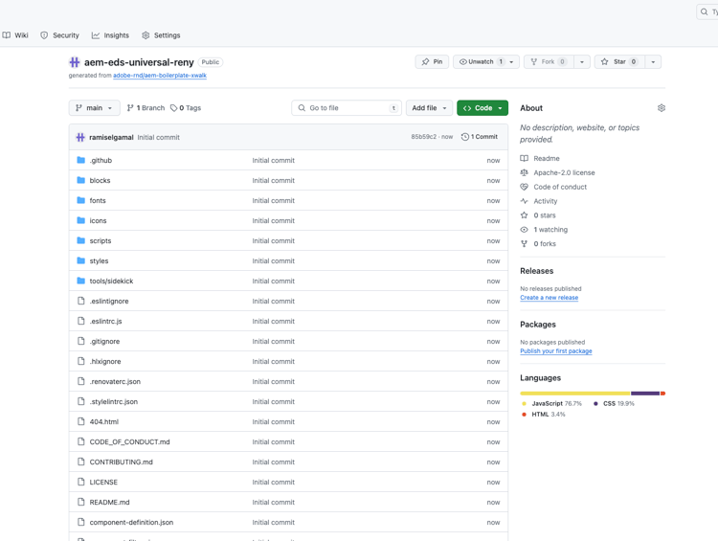Click the .gitignore file icon

(81, 341)
